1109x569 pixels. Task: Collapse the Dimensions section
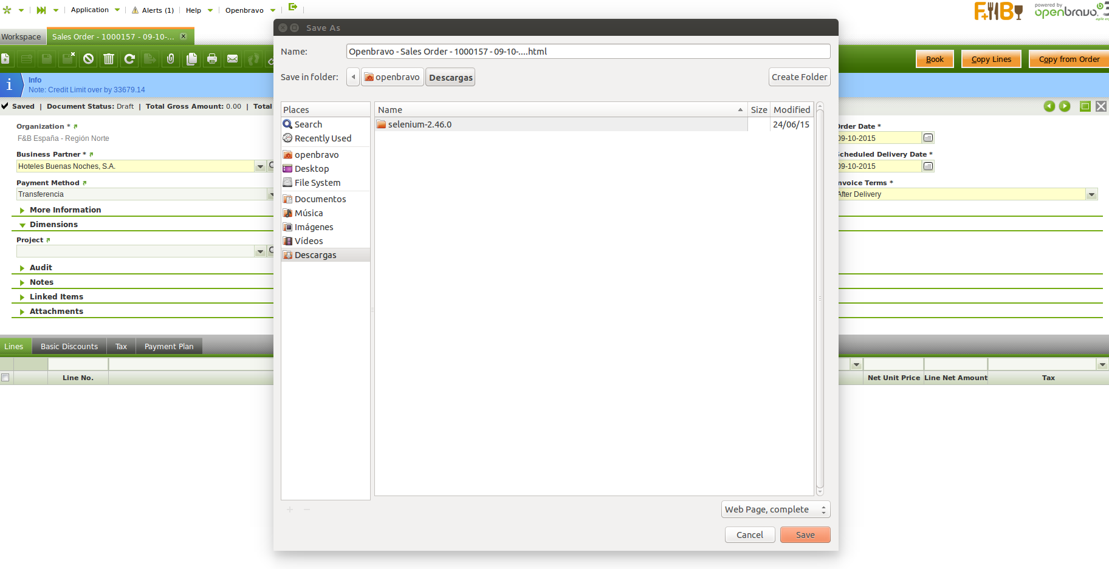tap(53, 225)
